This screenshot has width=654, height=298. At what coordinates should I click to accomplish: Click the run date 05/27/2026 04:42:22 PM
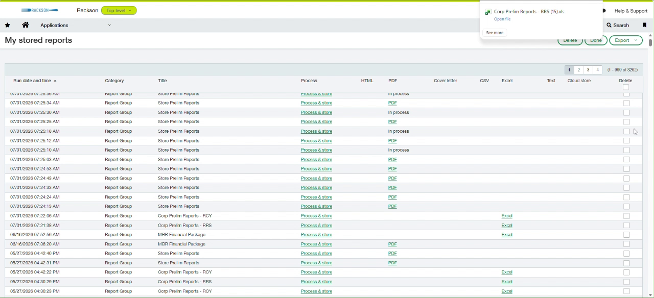coord(35,272)
